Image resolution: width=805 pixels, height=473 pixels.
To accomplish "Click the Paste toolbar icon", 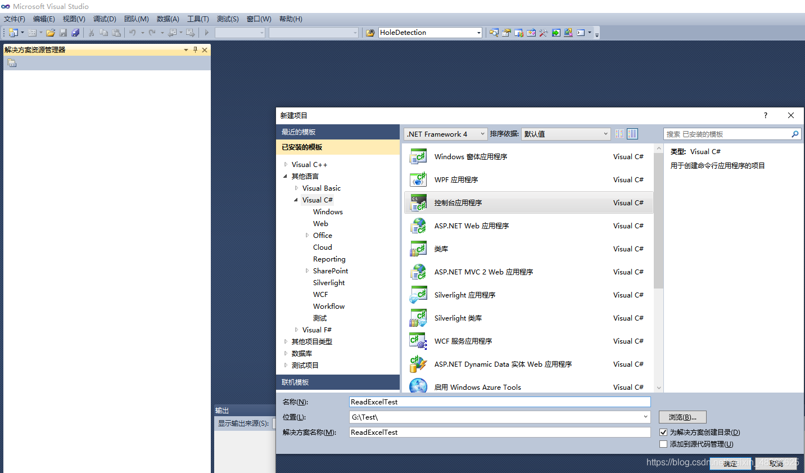I will [116, 33].
